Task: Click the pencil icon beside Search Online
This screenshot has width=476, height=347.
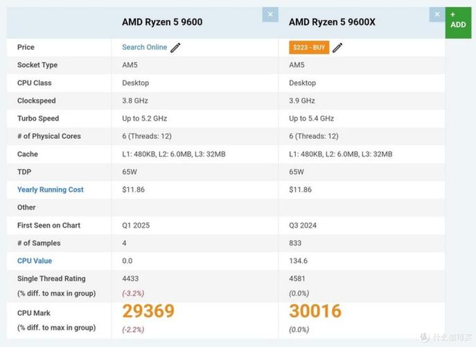Action: point(176,47)
